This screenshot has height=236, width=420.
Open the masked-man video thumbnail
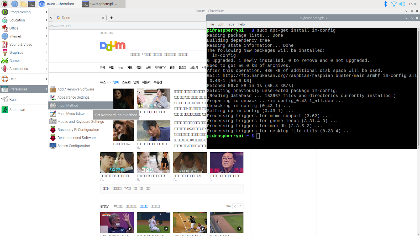point(117,223)
